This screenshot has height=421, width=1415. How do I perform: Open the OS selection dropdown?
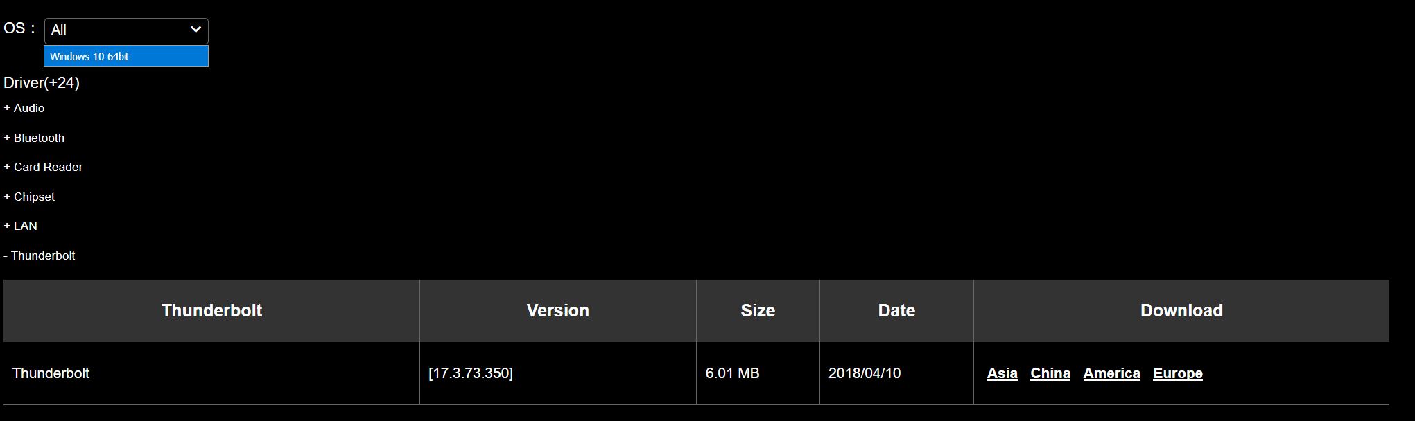[x=126, y=30]
